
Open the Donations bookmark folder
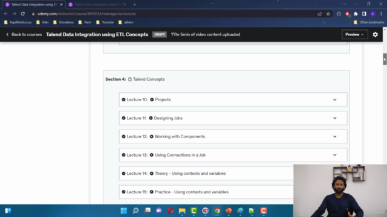(x=63, y=22)
